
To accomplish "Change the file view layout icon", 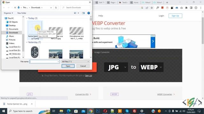I will click(x=75, y=13).
